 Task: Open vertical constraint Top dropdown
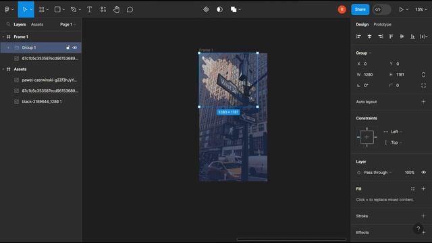point(396,142)
